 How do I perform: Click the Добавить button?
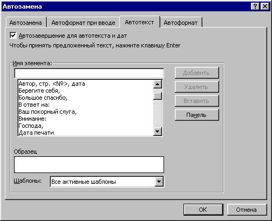pos(196,73)
